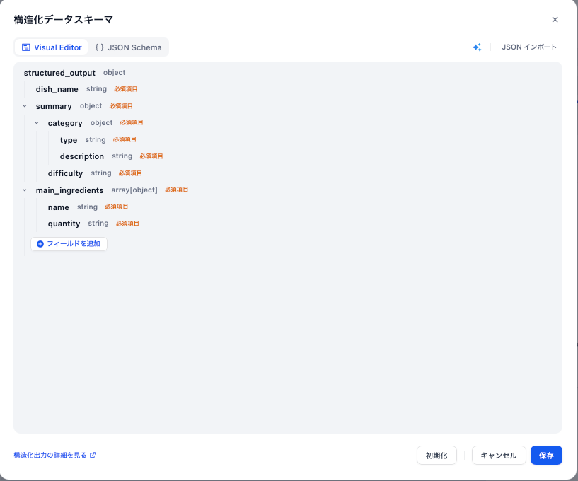Collapse the summary object node

pyautogui.click(x=25, y=106)
